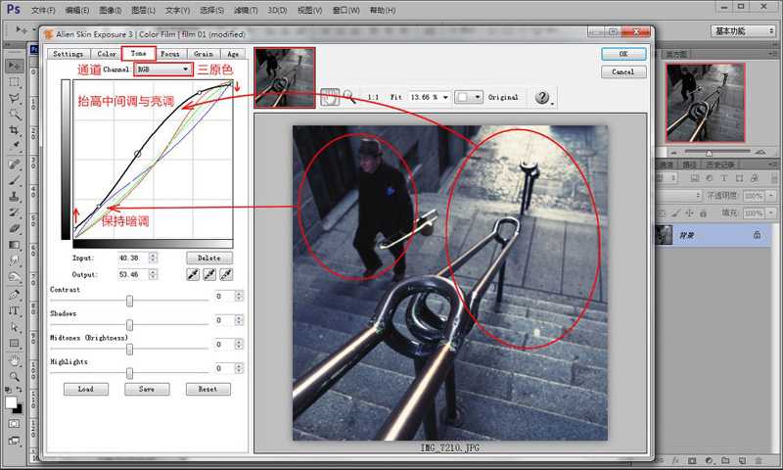Click the Input value field
783x470 pixels.
pyautogui.click(x=133, y=258)
